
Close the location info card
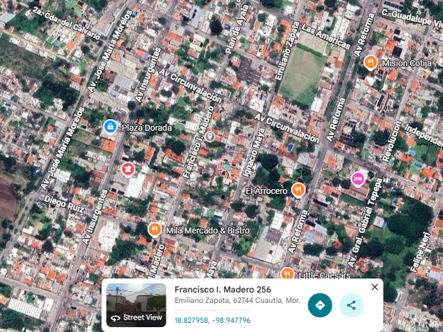(x=374, y=287)
